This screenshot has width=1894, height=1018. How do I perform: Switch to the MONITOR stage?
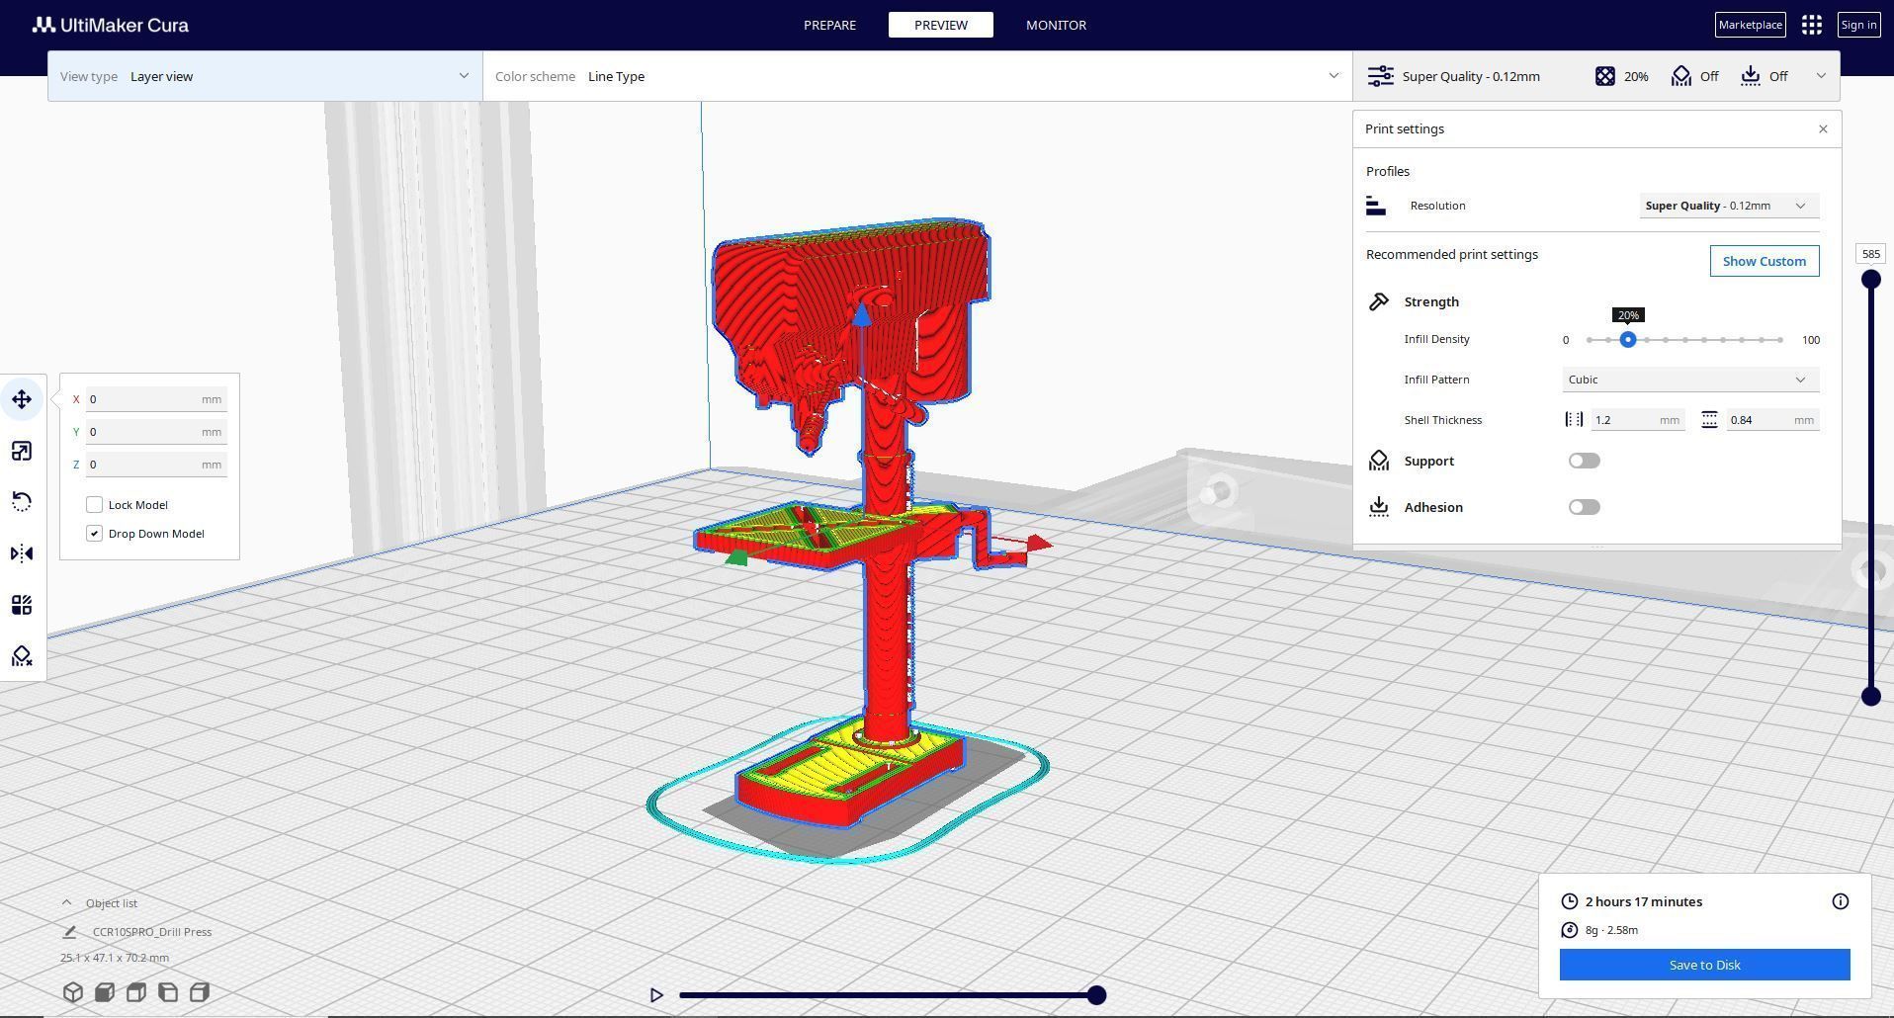(x=1056, y=25)
